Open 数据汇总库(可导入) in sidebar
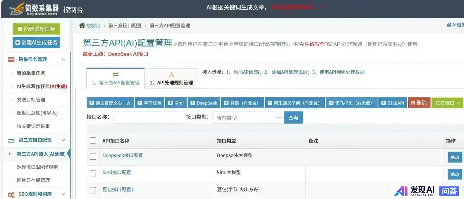 [x=37, y=113]
